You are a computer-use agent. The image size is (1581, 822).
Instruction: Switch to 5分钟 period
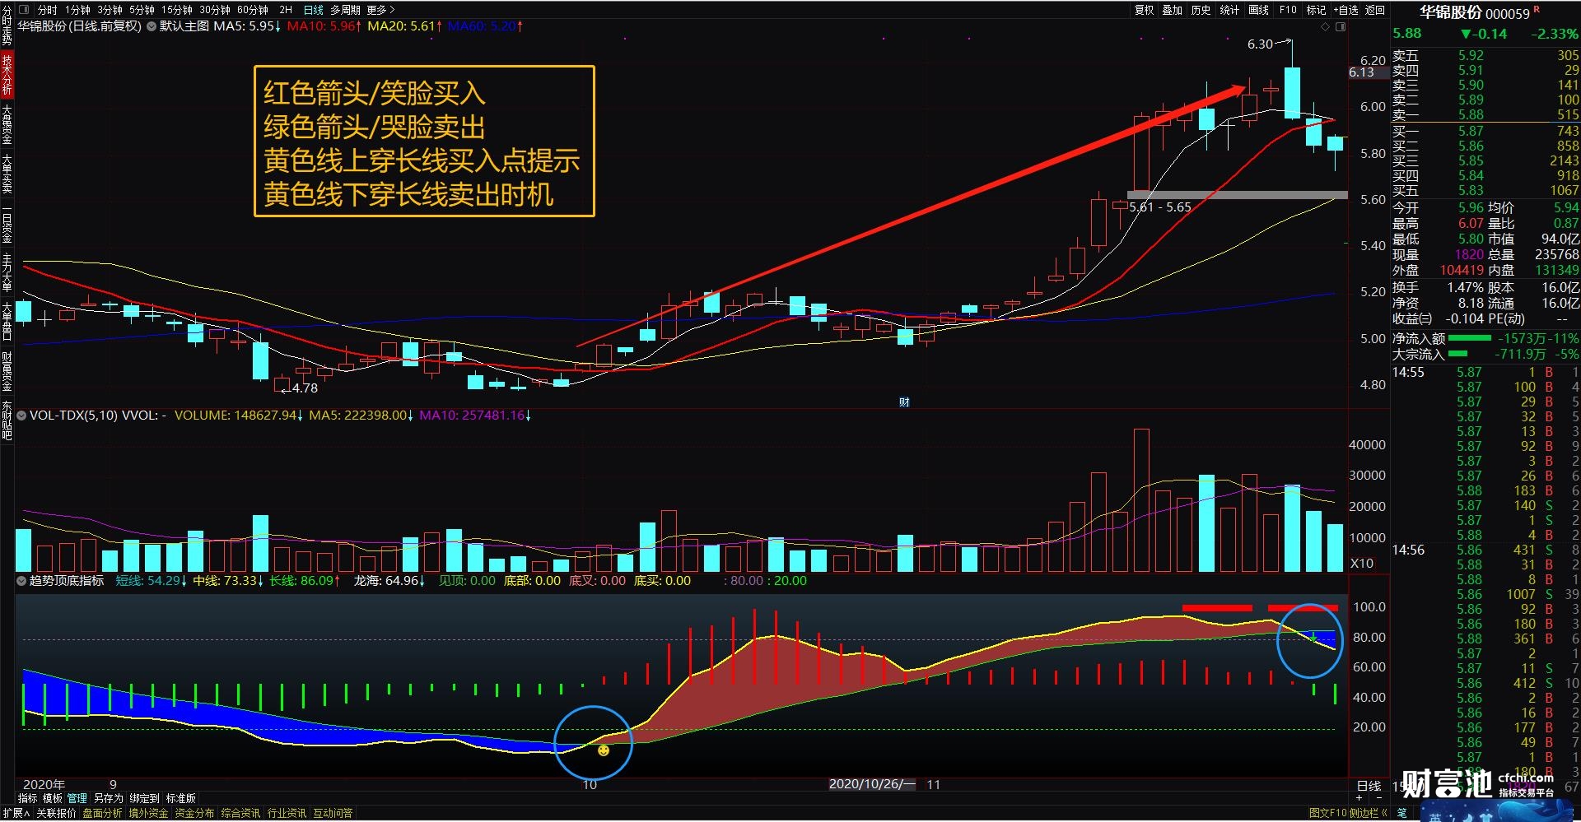tap(142, 10)
